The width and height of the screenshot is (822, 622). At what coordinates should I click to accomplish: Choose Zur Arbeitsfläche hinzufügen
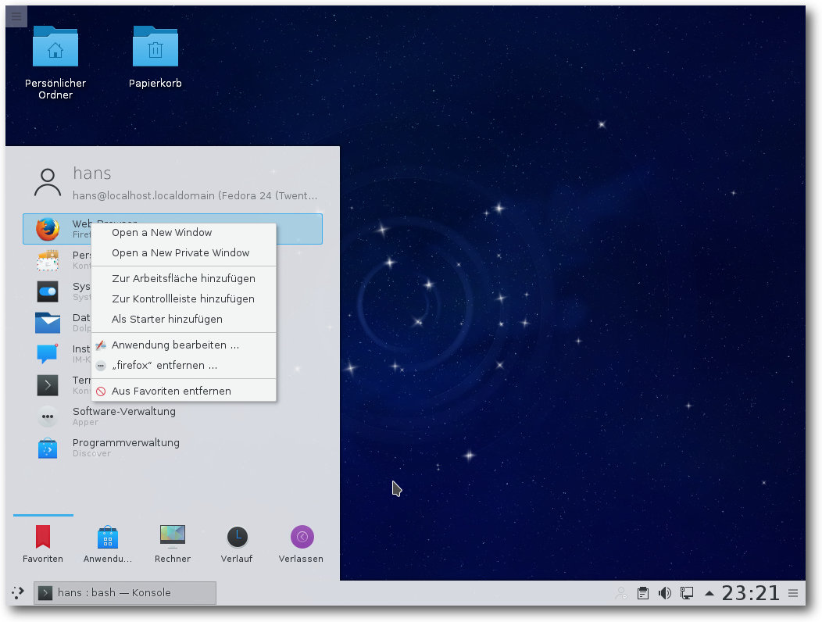click(184, 278)
